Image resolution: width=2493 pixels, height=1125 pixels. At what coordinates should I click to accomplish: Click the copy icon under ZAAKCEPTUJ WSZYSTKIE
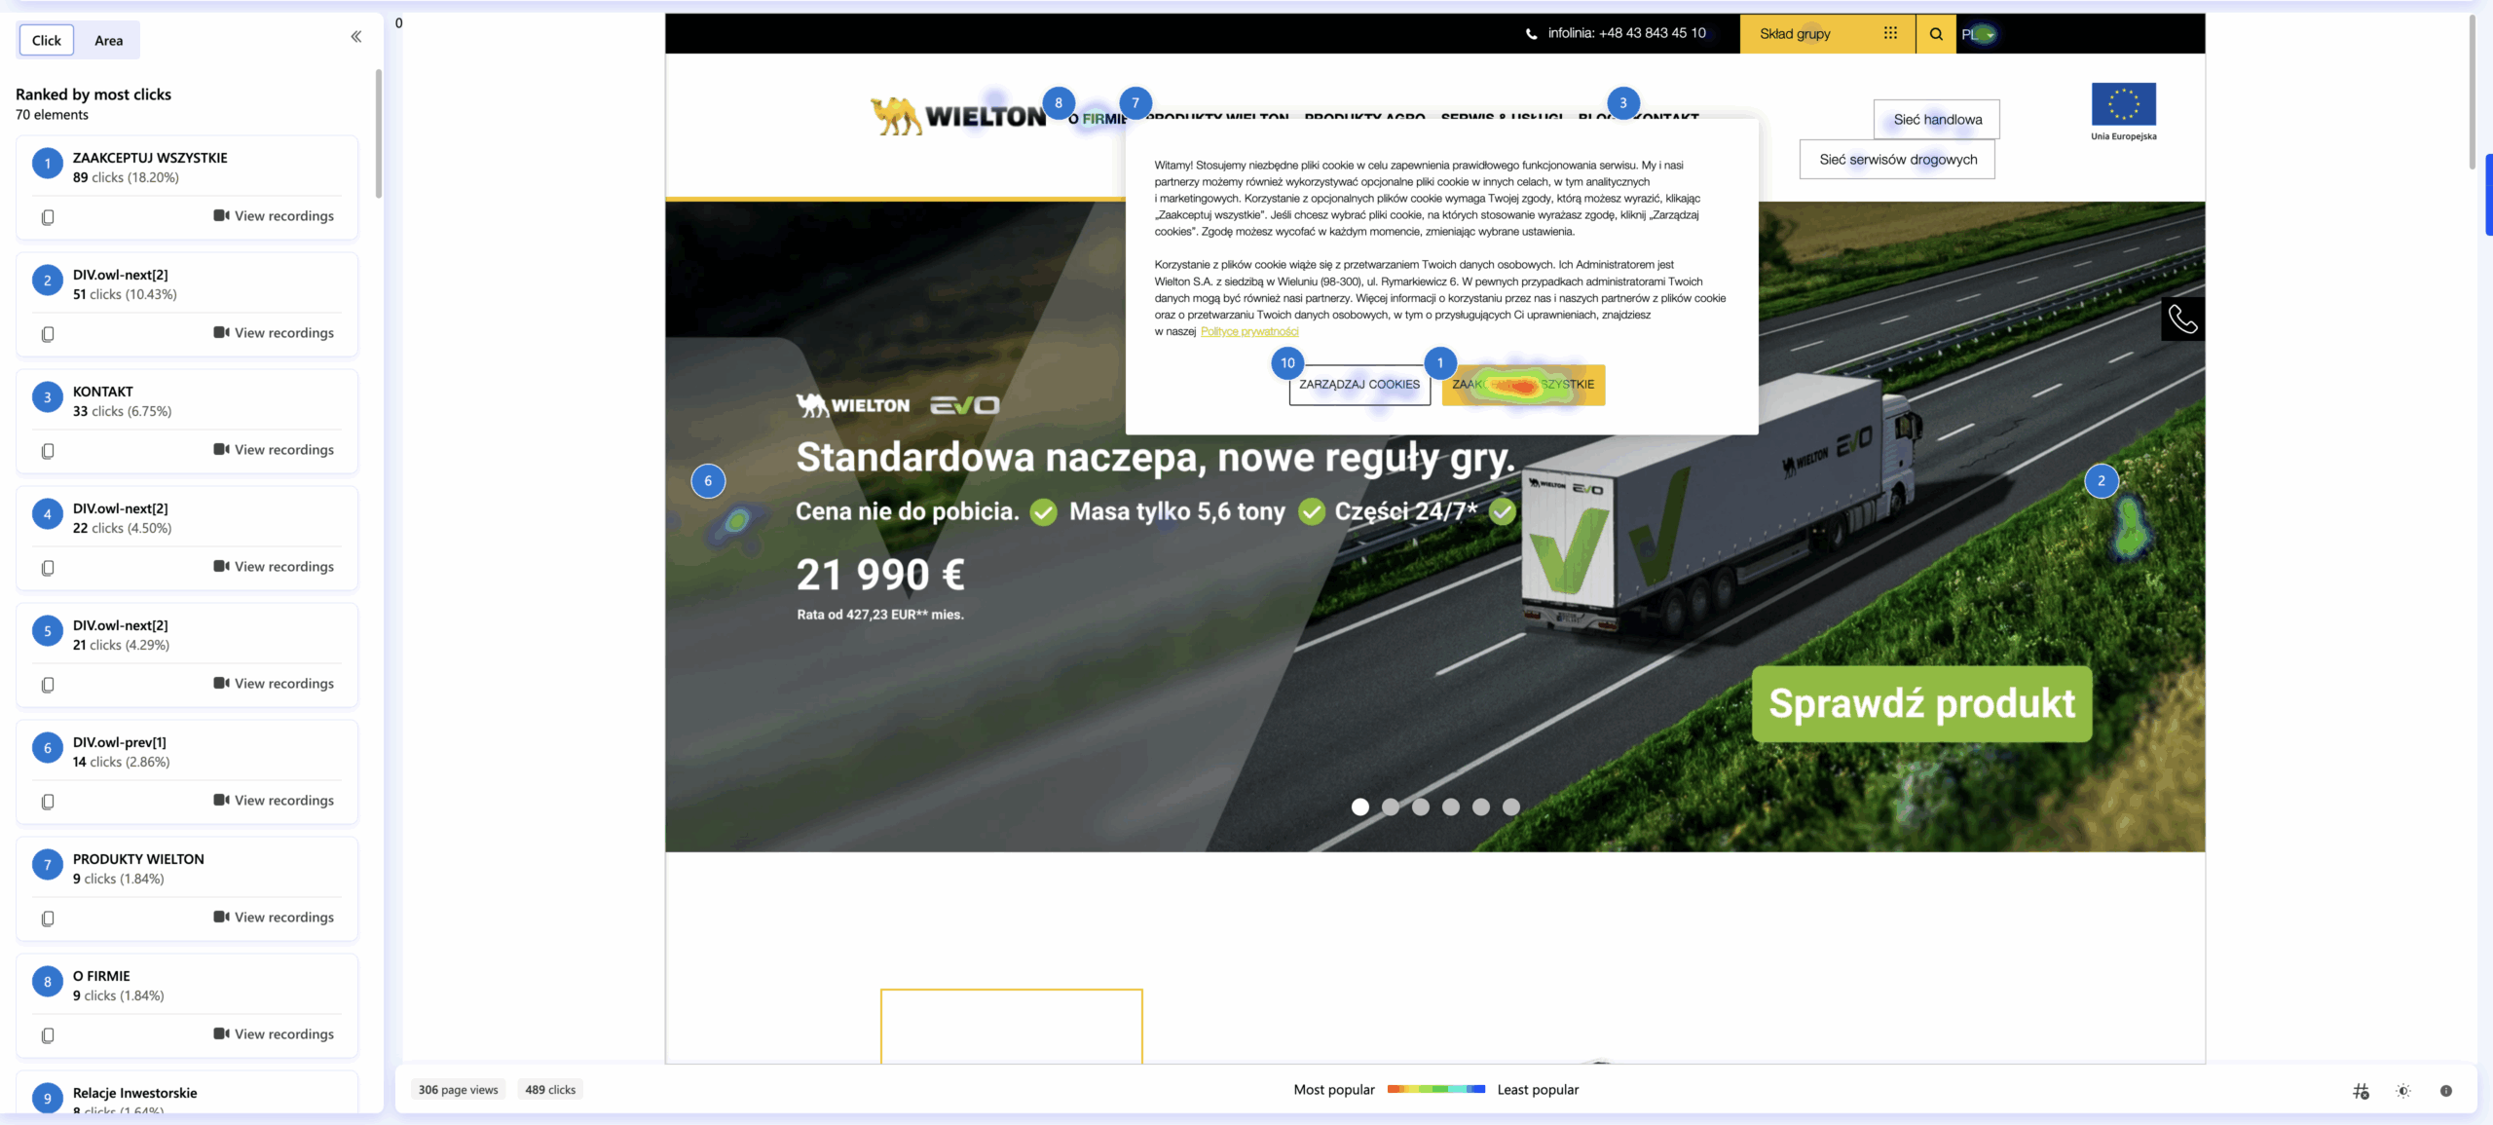[x=48, y=217]
